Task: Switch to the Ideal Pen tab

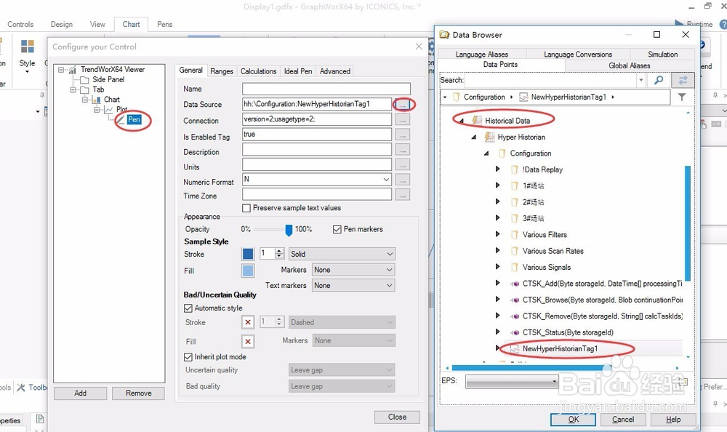Action: click(298, 71)
